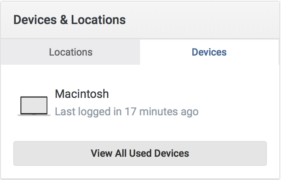Choose the Macintosh entry in the device list

[x=82, y=94]
